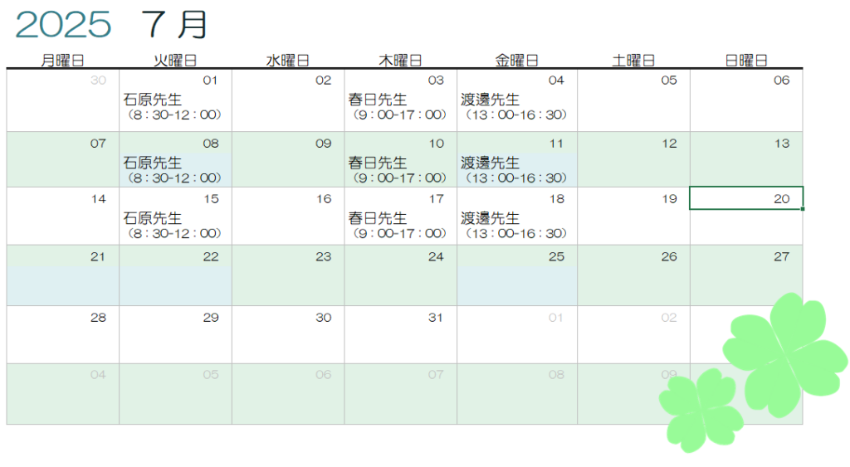Image resolution: width=850 pixels, height=467 pixels.
Task: Click (13:00-16:30) time under date 18
Action: [516, 234]
